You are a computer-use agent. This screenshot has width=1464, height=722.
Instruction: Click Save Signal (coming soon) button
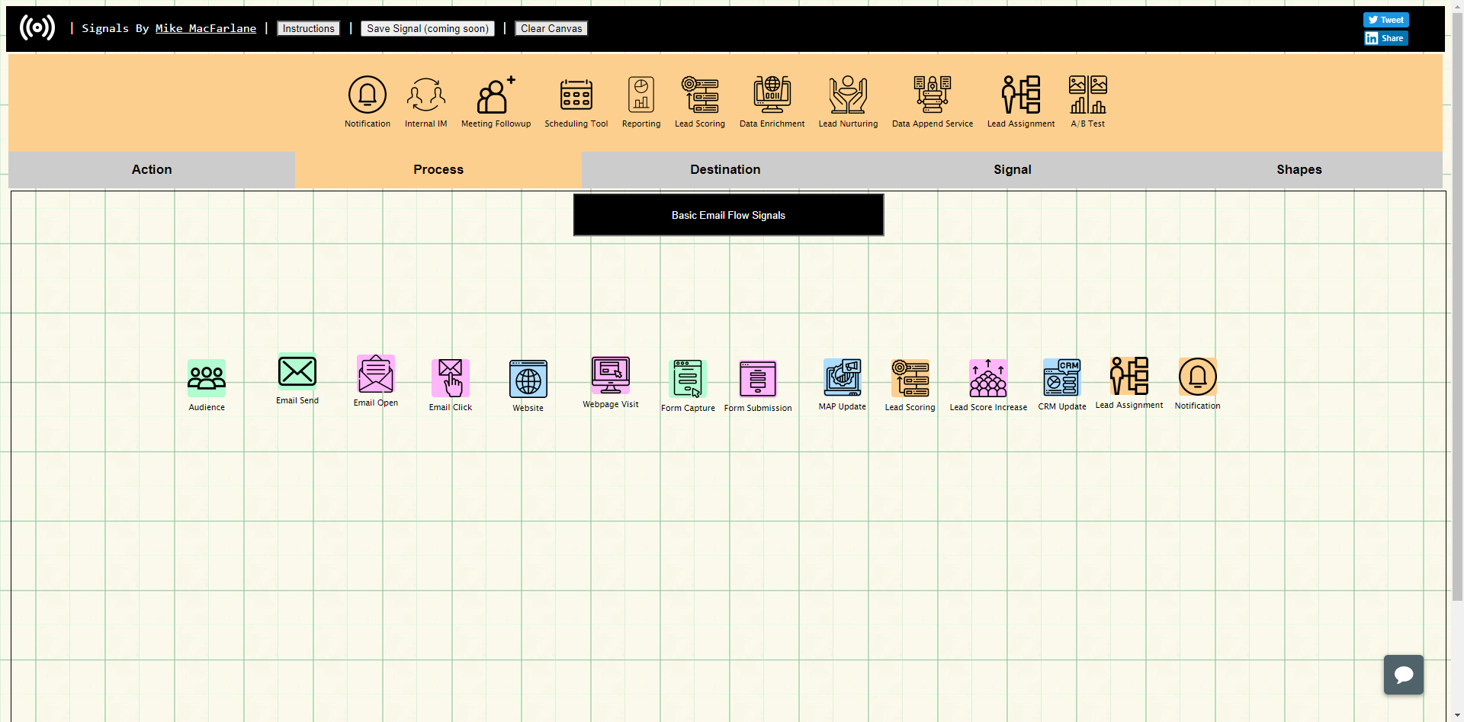(428, 28)
